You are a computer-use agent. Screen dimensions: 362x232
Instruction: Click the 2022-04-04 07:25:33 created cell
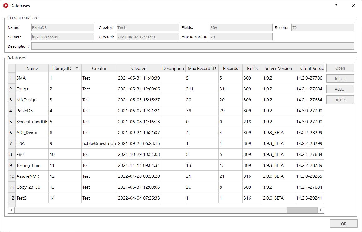[139, 198]
